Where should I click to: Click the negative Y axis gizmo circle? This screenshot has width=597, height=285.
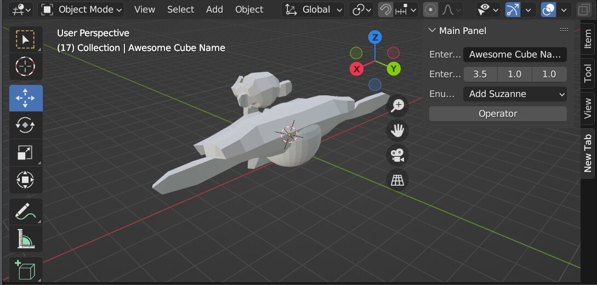pos(356,53)
